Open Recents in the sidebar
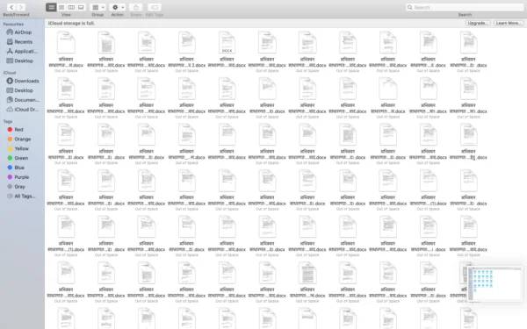 [x=22, y=42]
